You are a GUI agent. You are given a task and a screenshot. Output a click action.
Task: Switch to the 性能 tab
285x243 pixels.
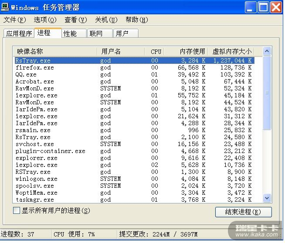pyautogui.click(x=74, y=33)
